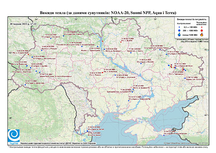Select the blue marker near Старий Бобрик
The height and width of the screenshot is (153, 216).
[x=82, y=46]
